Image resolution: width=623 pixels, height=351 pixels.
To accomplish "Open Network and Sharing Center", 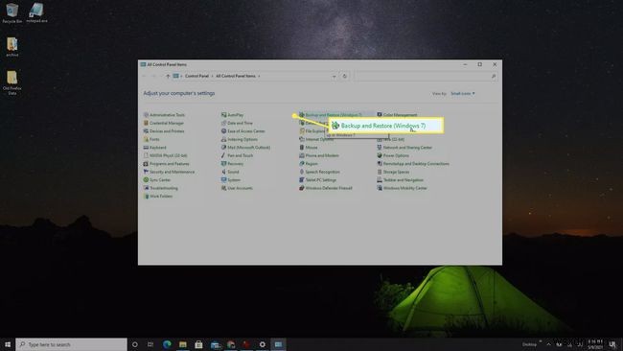I will click(404, 148).
